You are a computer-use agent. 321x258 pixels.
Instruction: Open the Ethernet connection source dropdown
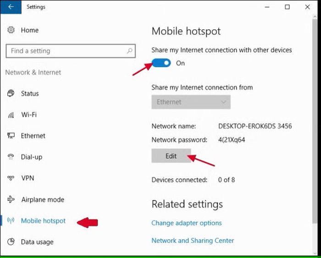[191, 102]
